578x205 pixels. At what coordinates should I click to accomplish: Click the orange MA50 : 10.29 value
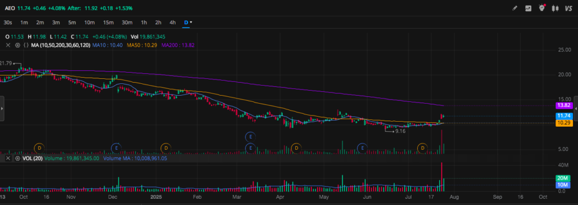[142, 45]
